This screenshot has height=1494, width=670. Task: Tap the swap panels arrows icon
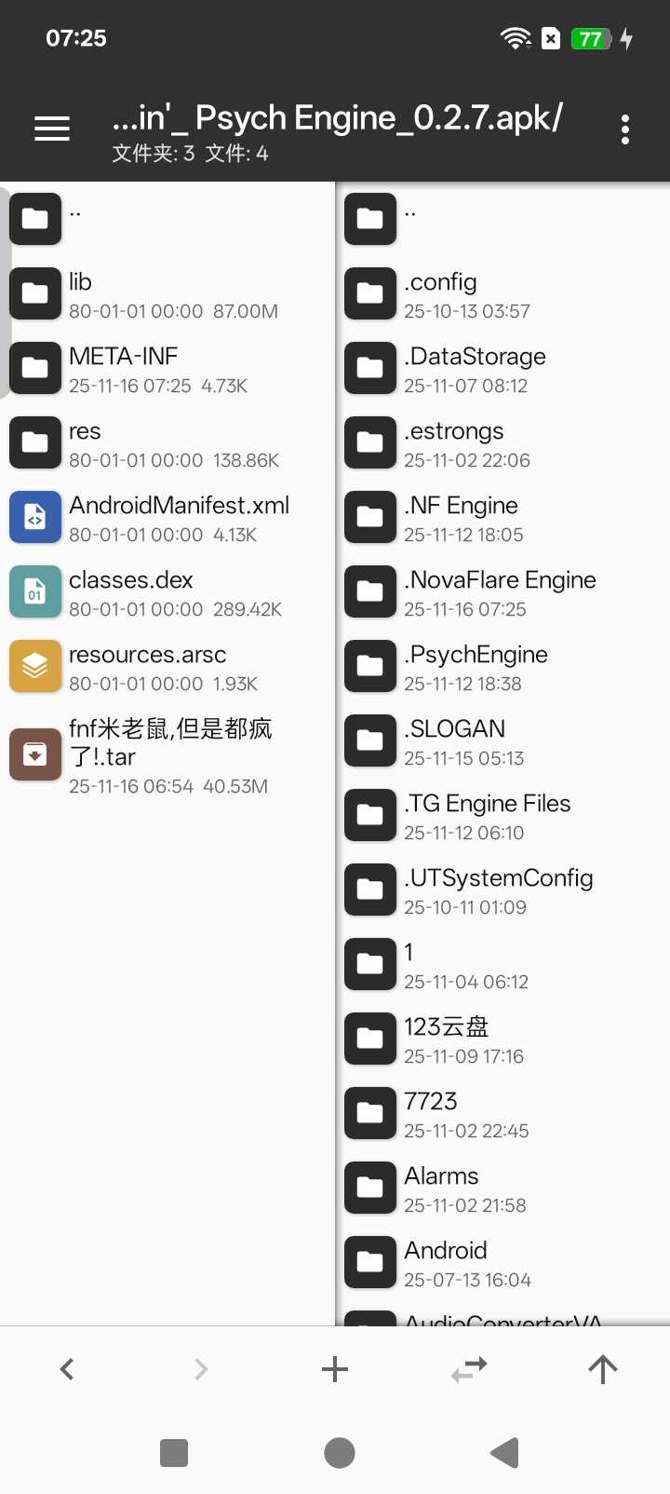pyautogui.click(x=469, y=1368)
